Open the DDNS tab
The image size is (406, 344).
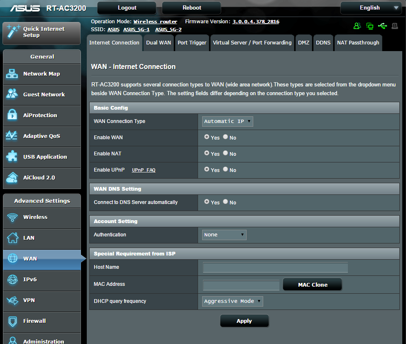coord(323,43)
